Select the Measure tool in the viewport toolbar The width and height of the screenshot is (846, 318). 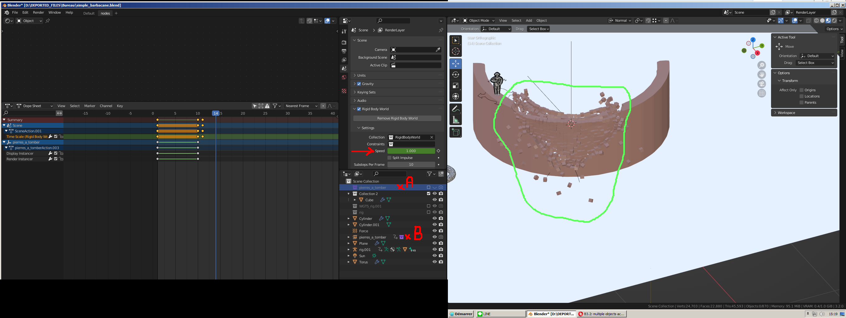pos(456,120)
